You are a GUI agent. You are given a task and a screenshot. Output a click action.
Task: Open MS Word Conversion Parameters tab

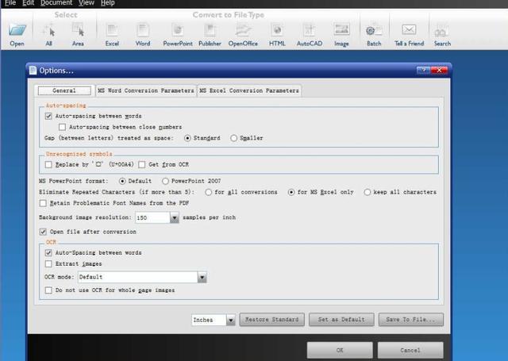point(146,90)
